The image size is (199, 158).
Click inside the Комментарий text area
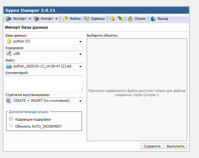[x=44, y=84]
